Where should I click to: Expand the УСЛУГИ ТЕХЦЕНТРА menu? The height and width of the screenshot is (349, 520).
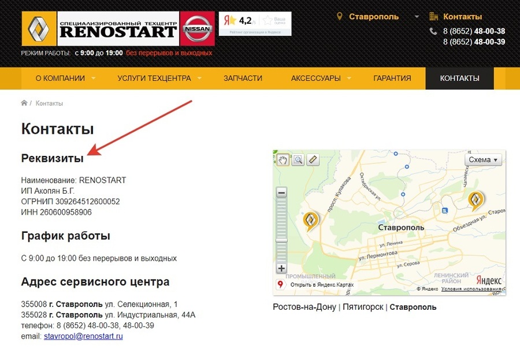coord(159,78)
